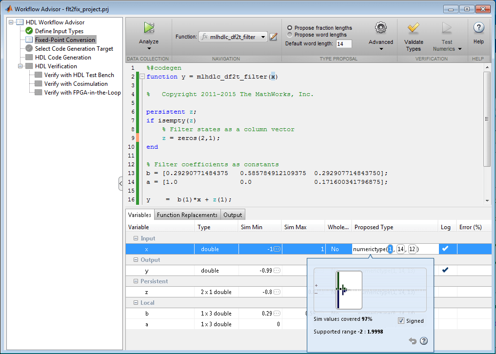Screen dimensions: 496x354
Task: Toggle Log checkmark for variable y
Action: 445,270
